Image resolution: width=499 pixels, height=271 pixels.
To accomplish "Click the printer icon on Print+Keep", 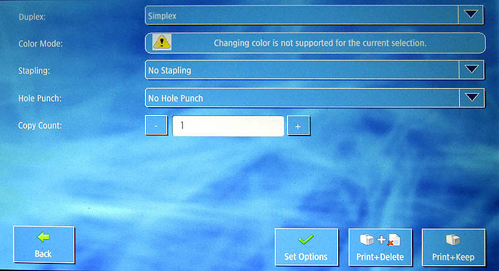I will (x=453, y=240).
